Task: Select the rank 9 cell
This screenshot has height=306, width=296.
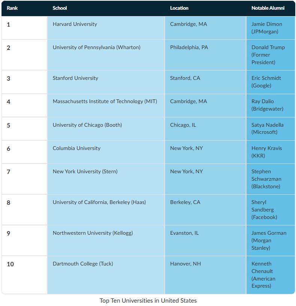Action: [x=24, y=240]
